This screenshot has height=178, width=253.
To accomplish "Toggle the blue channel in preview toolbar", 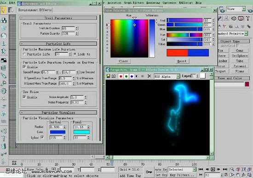I will point(132,76).
